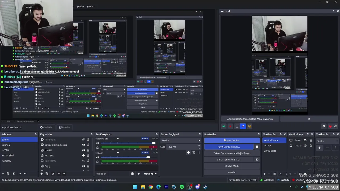Viewport: 340px width, 191px height.
Task: Increase Süre duration stepper up arrow
Action: point(199,145)
